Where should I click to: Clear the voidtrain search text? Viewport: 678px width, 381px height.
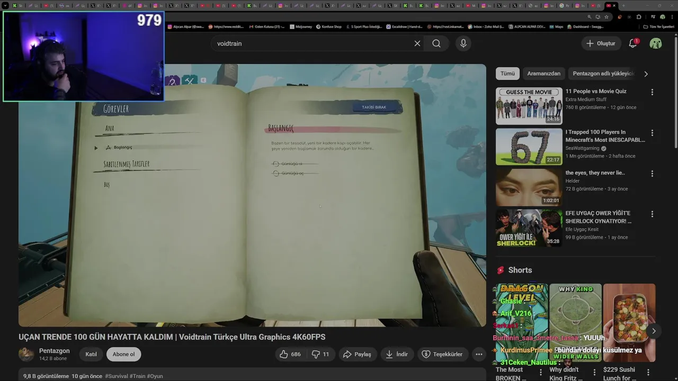[417, 43]
